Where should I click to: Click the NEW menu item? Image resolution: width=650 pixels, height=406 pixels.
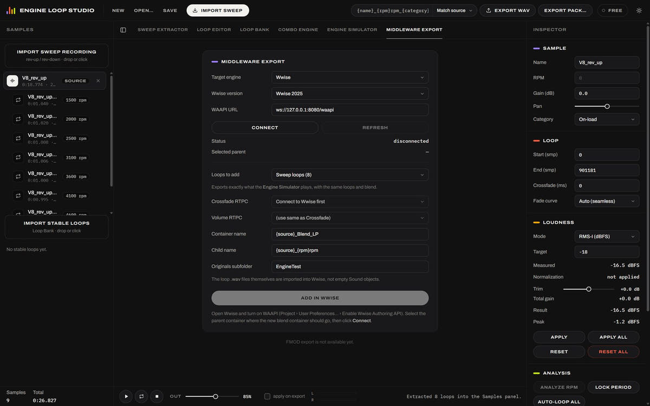tap(118, 10)
